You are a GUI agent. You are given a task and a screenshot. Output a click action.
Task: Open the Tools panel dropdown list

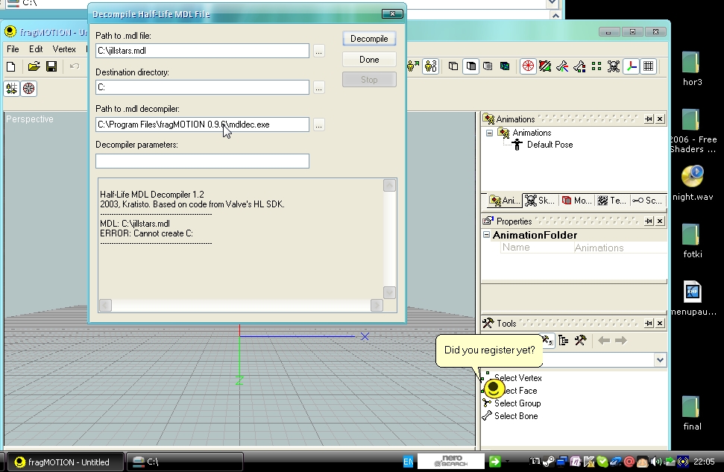[x=659, y=360]
